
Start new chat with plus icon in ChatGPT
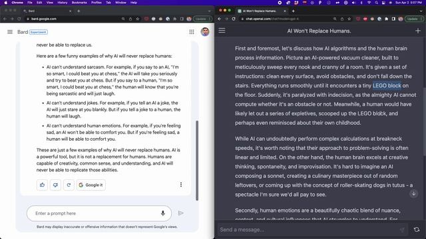[418, 31]
